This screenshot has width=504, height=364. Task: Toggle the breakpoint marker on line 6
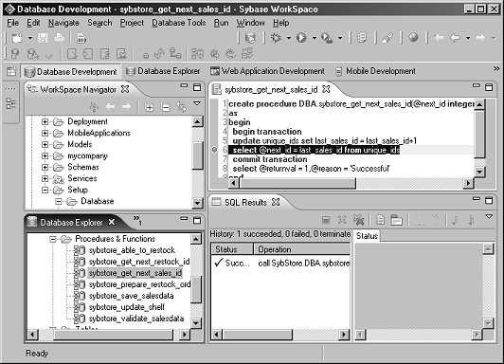click(214, 150)
